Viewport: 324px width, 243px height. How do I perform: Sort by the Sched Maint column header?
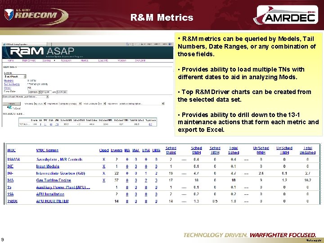click(171, 150)
